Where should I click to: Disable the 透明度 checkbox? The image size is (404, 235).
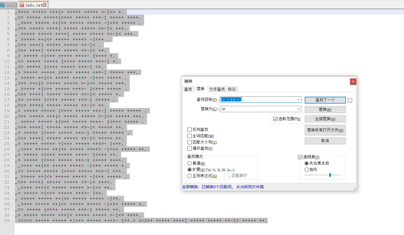[x=300, y=157]
